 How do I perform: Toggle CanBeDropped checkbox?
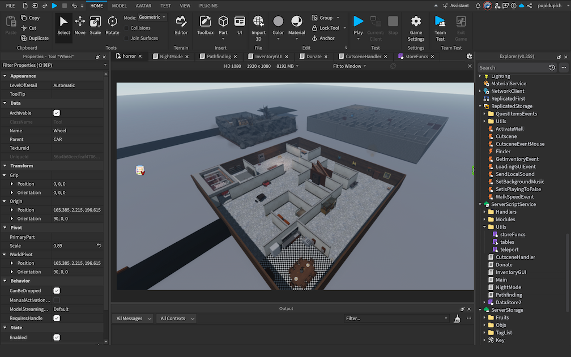57,290
